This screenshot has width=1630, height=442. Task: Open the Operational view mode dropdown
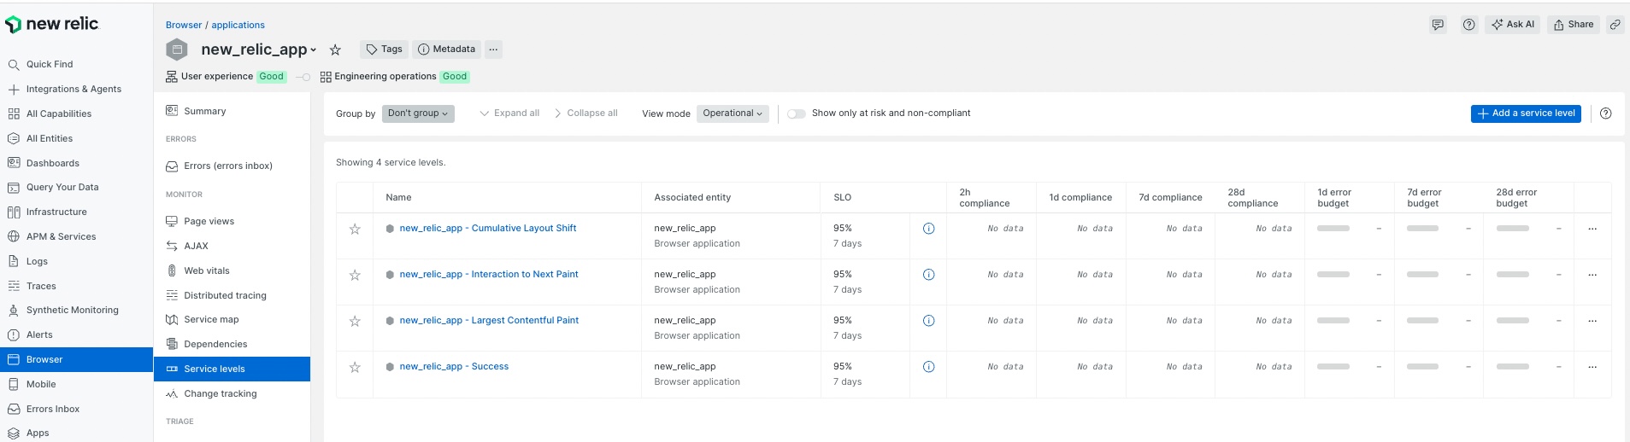pyautogui.click(x=733, y=113)
